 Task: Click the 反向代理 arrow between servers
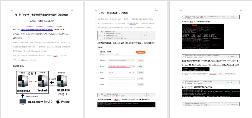(52, 83)
